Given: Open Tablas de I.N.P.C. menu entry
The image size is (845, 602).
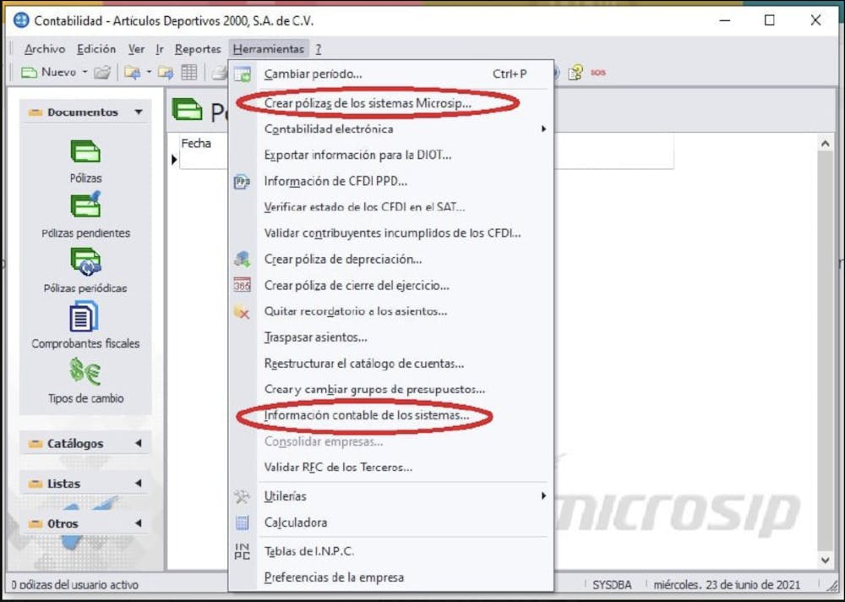Looking at the screenshot, I should tap(391, 551).
